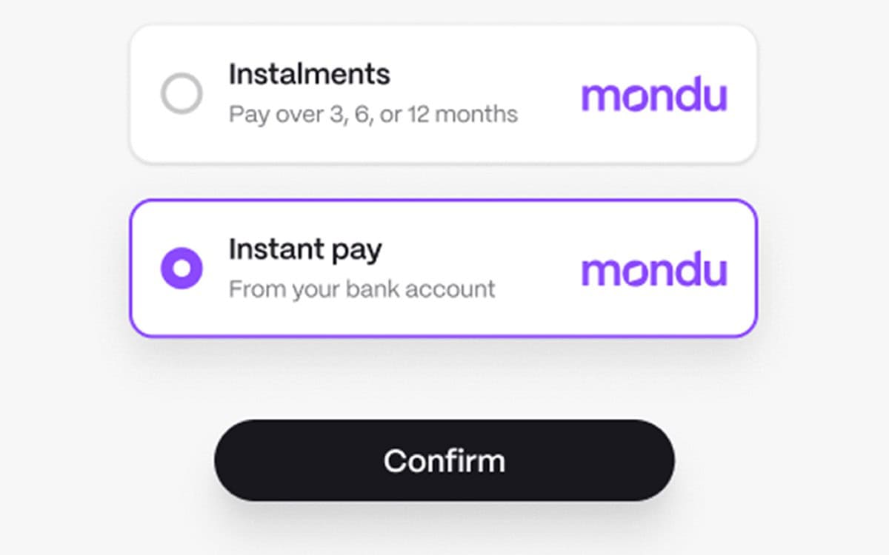Click the word "Confirm" on the button
The image size is (889, 555).
pyautogui.click(x=444, y=460)
